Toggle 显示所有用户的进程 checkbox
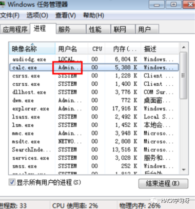 point(12,182)
